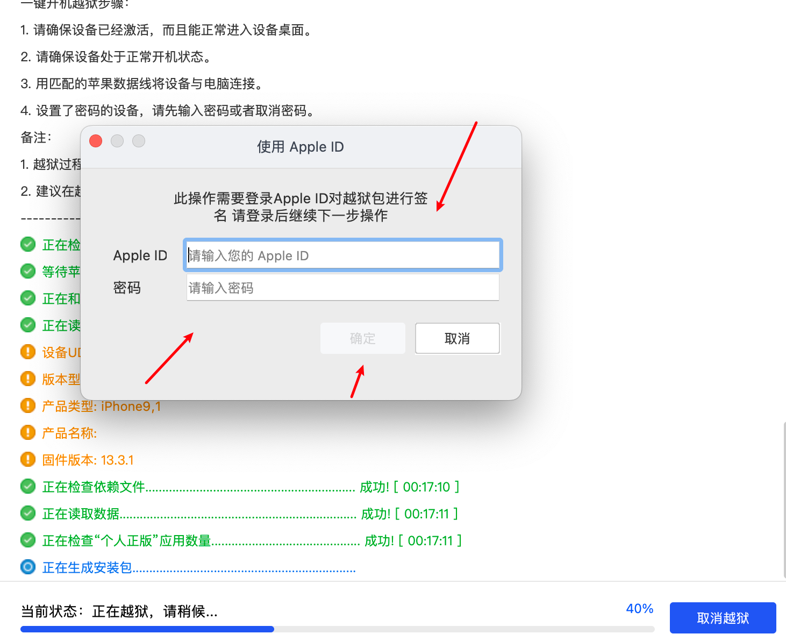Screen dimensions: 786x641
Task: Click the dialog message about 越狱包进行签名
Action: click(301, 207)
